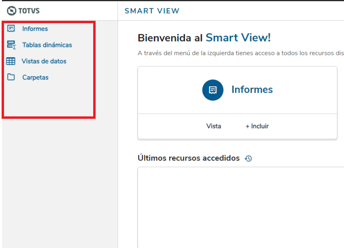Open the Carpetas folder icon
The image size is (344, 248).
tap(11, 77)
